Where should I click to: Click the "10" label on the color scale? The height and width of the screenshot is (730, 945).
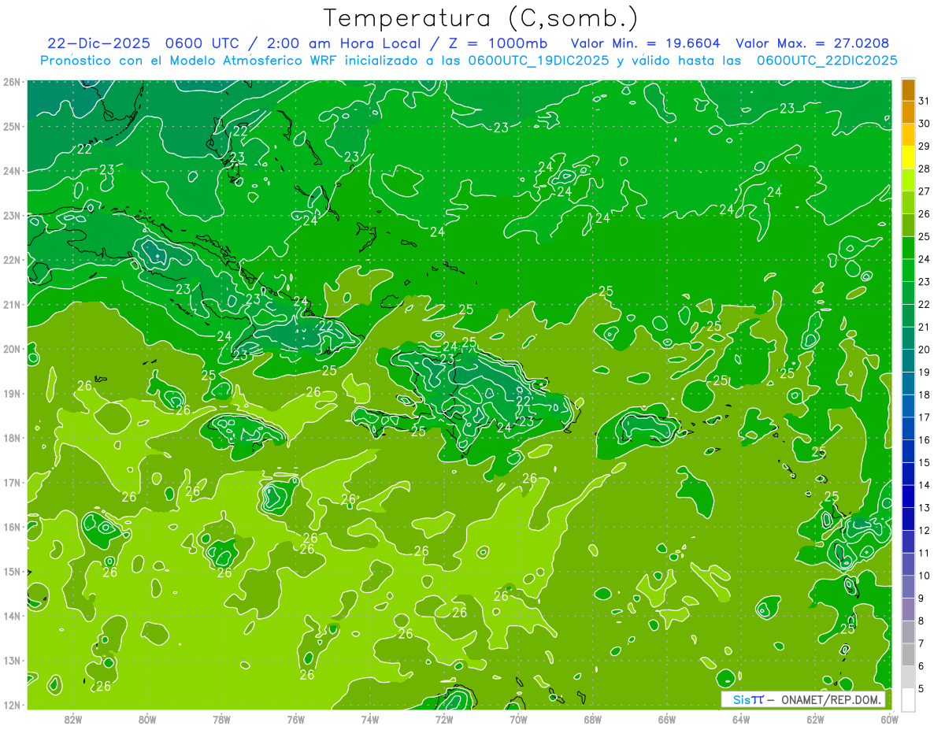coord(924,576)
